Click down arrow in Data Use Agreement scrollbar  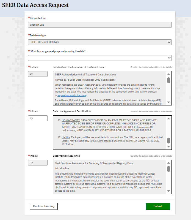[x=168, y=146]
